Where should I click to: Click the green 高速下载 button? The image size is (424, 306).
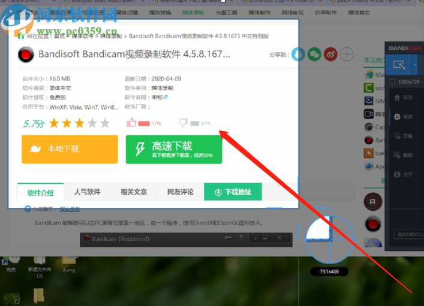[174, 149]
